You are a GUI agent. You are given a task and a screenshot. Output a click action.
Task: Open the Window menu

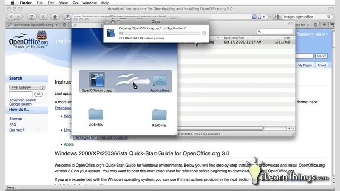tap(89, 3)
